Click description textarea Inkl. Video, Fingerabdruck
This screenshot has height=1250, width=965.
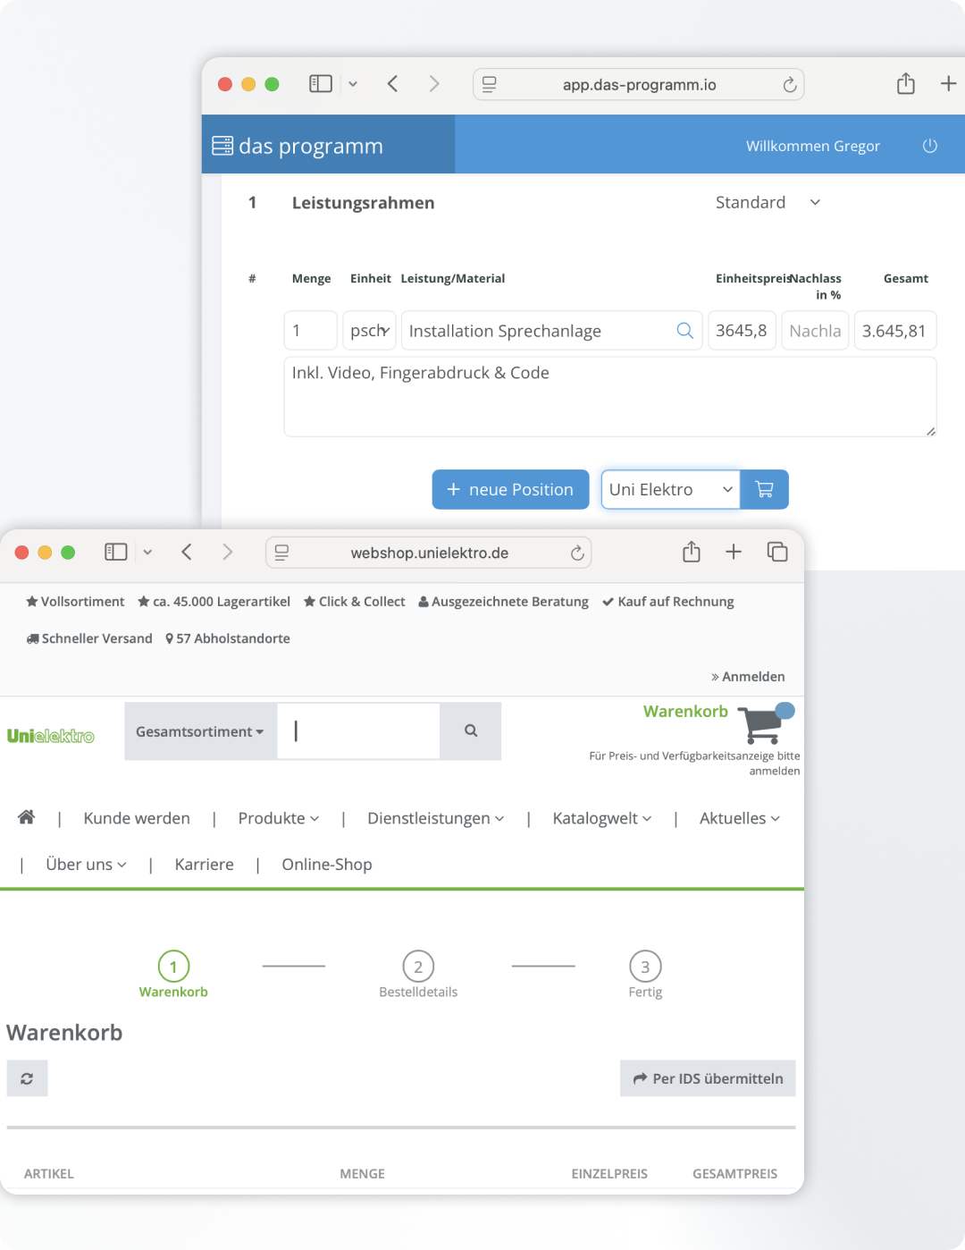[x=610, y=397]
